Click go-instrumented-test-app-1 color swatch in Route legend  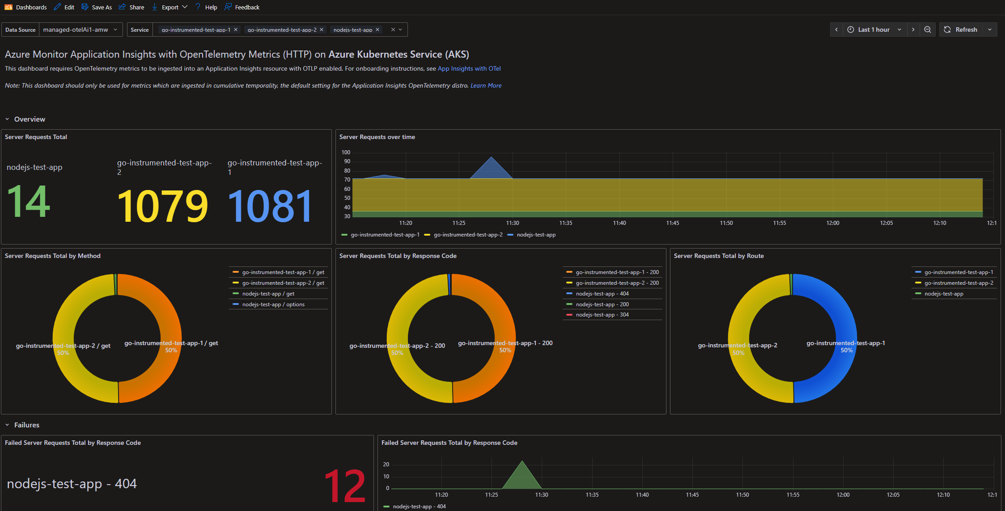point(918,272)
